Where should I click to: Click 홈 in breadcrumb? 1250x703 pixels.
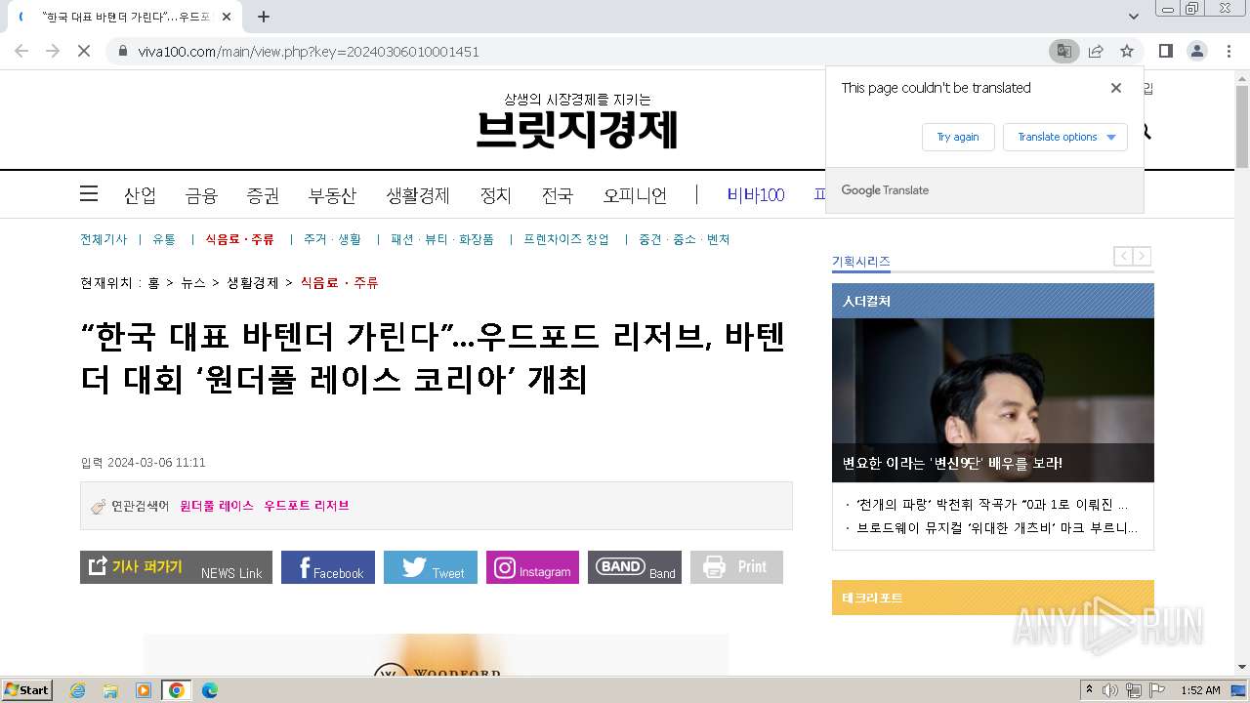pos(153,283)
